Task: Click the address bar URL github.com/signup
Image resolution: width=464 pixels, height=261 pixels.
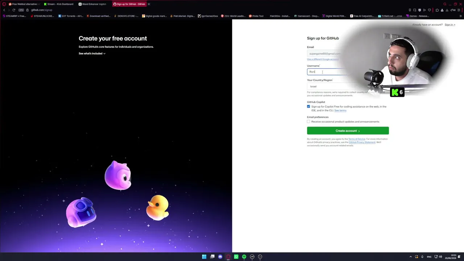Action: tap(42, 10)
